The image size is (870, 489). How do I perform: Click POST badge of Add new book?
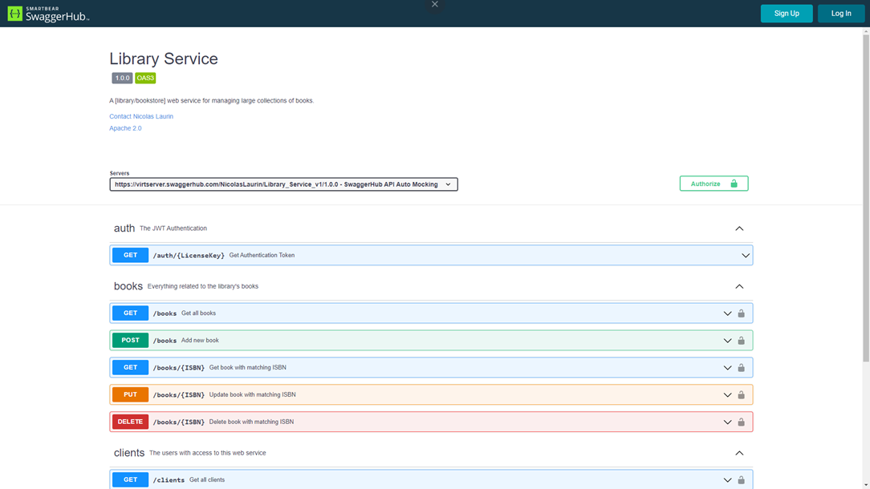[x=130, y=341]
